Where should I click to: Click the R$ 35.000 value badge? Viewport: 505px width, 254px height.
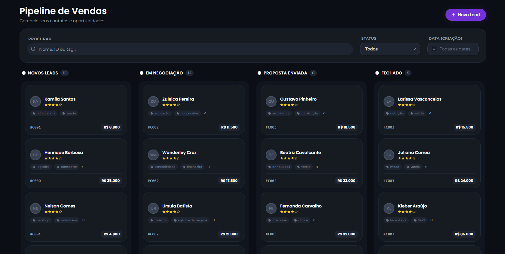tap(111, 181)
